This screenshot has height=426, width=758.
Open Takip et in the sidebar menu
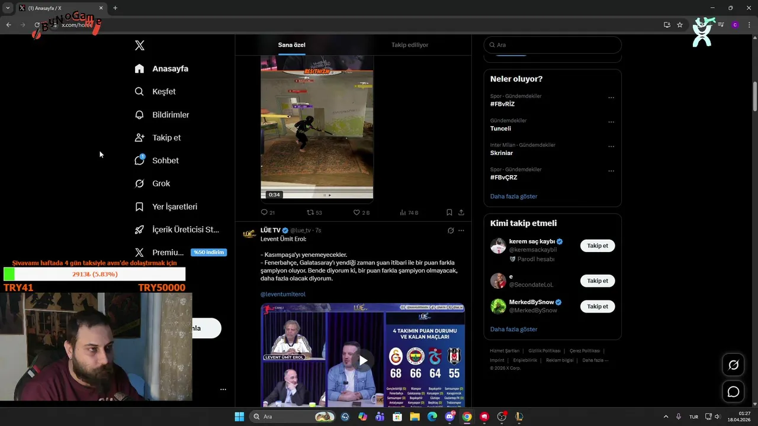[158, 138]
